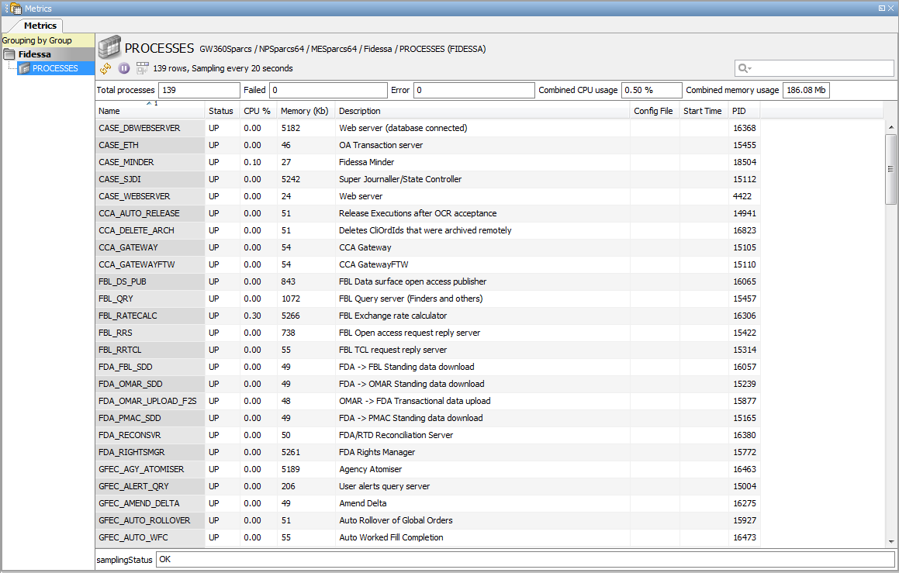Select the FBL_RRS process name
The image size is (899, 573).
coord(116,333)
